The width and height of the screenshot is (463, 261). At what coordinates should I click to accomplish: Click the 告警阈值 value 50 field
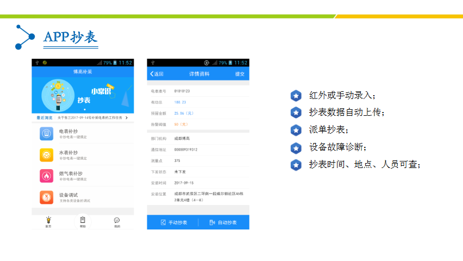click(180, 125)
